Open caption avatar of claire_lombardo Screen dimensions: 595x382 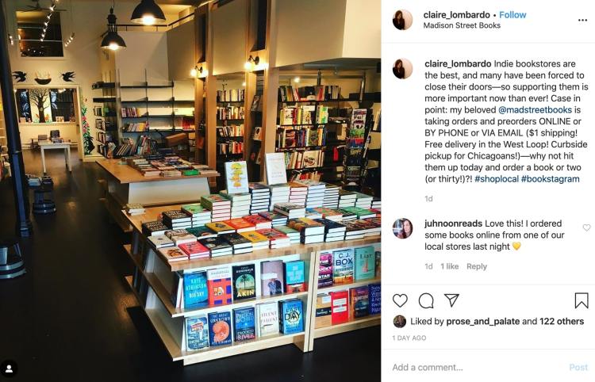[x=402, y=69]
